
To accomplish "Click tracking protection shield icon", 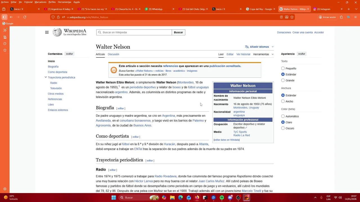I will tap(53, 17).
